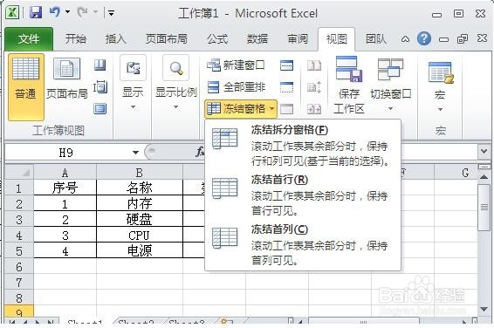The width and height of the screenshot is (494, 328).
Task: Click the Select All corner button
Action: pos(19,173)
